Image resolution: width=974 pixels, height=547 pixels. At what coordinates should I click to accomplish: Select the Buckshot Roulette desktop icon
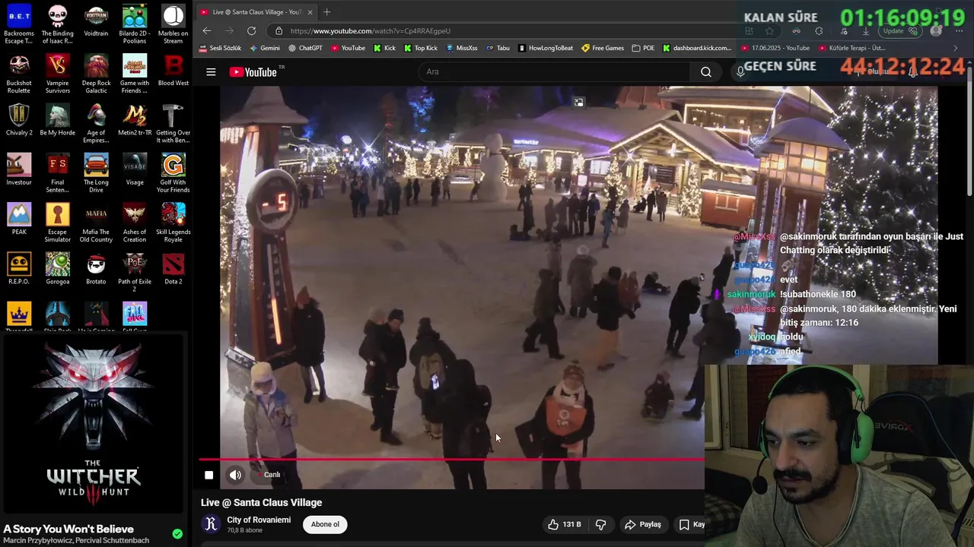(x=19, y=74)
